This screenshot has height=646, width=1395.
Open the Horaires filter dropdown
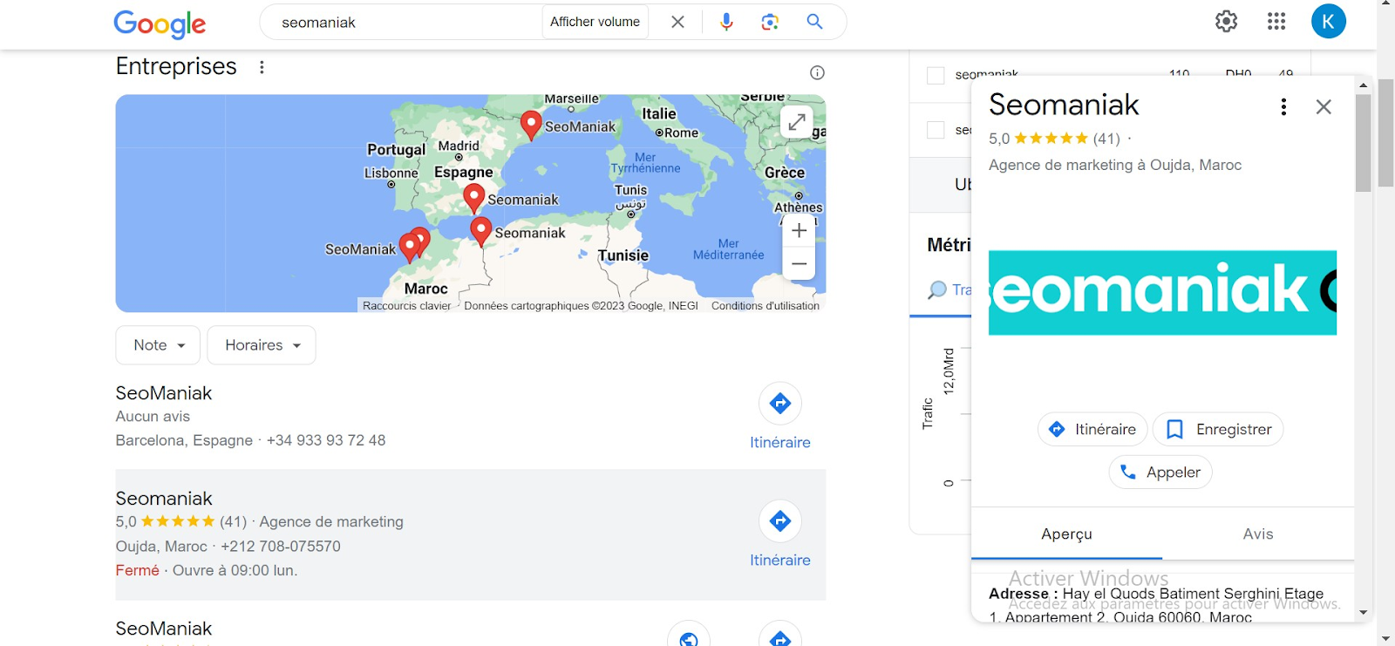coord(262,345)
